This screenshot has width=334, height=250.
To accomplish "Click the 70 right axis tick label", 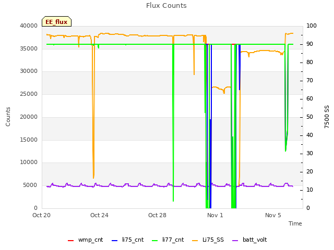I will pyautogui.click(x=309, y=81).
